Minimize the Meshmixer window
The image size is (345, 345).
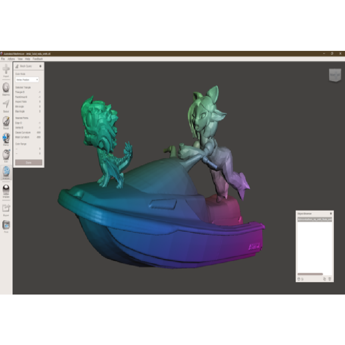pos(324,53)
